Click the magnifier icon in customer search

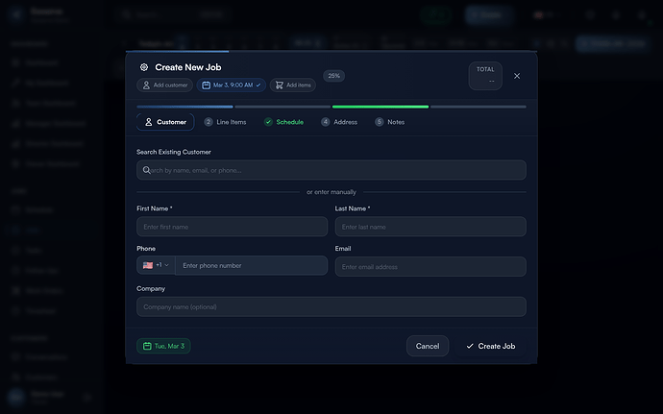point(147,170)
